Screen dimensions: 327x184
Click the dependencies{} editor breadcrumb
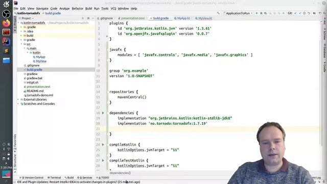120,173
